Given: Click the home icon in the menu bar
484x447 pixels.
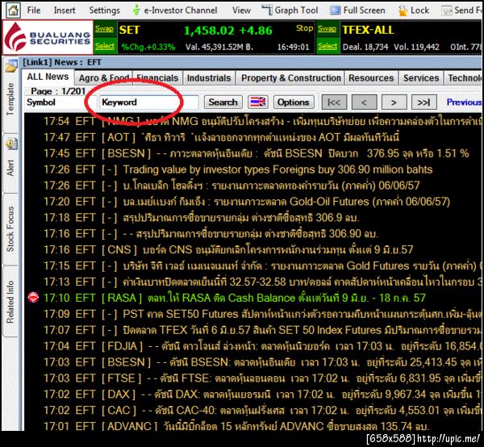Looking at the screenshot, I should [13, 10].
